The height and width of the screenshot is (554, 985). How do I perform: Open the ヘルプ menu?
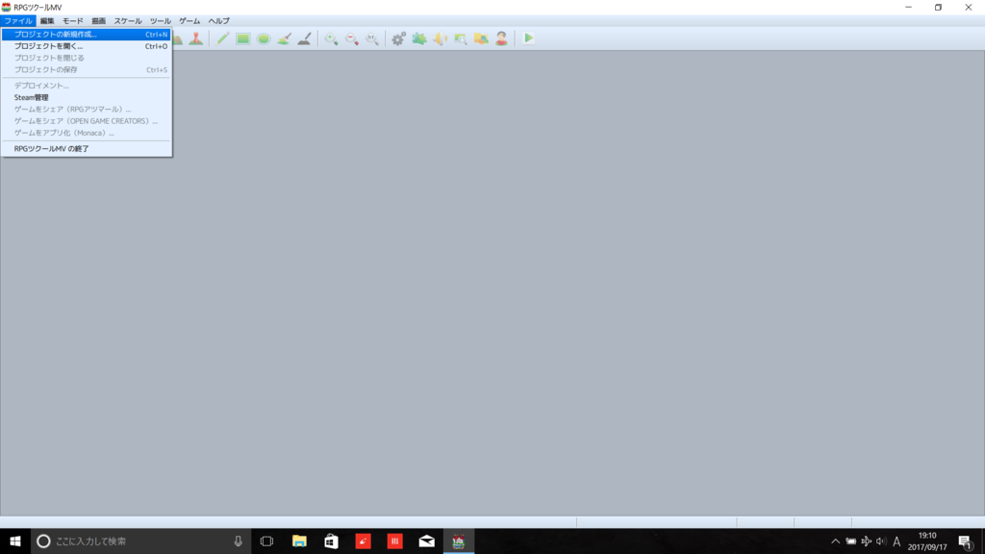tap(218, 21)
